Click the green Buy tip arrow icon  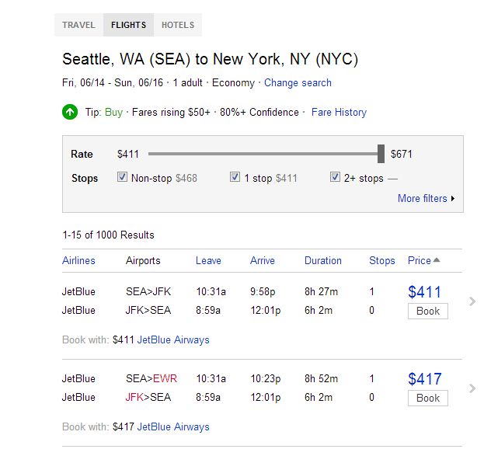click(71, 113)
